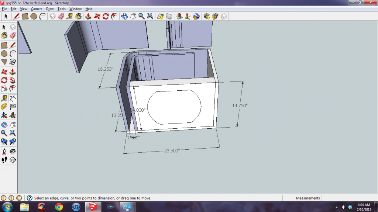
Task: Select the Section Plane tool
Action: 13,160
